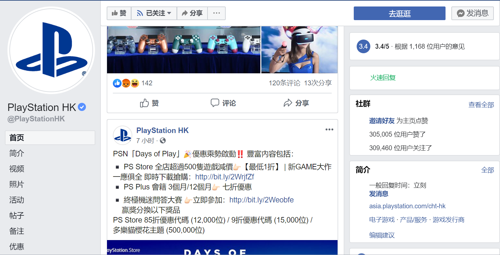Click the 305,005 位用户赞了 text
The width and height of the screenshot is (500, 255).
398,134
